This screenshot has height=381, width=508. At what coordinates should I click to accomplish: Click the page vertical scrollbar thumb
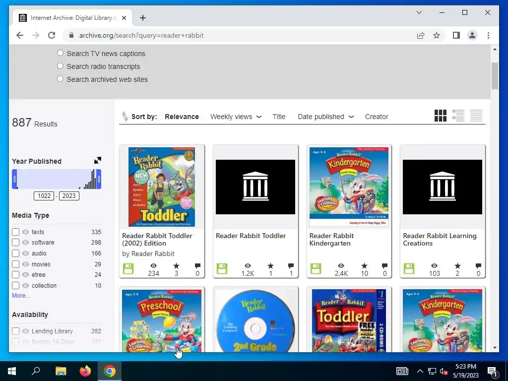(x=495, y=76)
